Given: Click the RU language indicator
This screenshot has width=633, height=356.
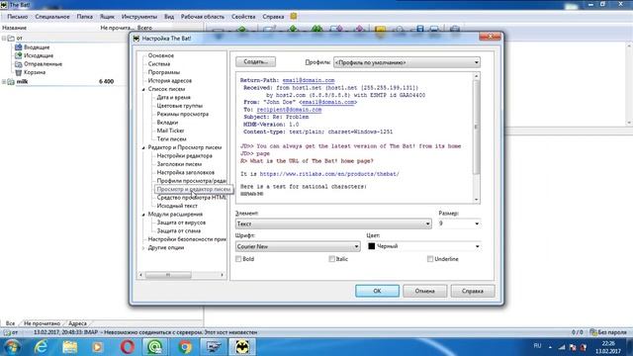Looking at the screenshot, I should pyautogui.click(x=537, y=346).
